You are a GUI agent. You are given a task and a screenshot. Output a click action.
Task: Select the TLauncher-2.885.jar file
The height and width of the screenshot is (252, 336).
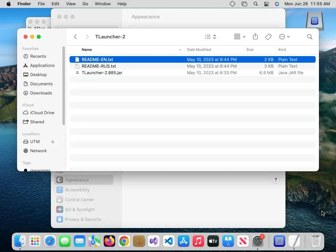click(192, 73)
